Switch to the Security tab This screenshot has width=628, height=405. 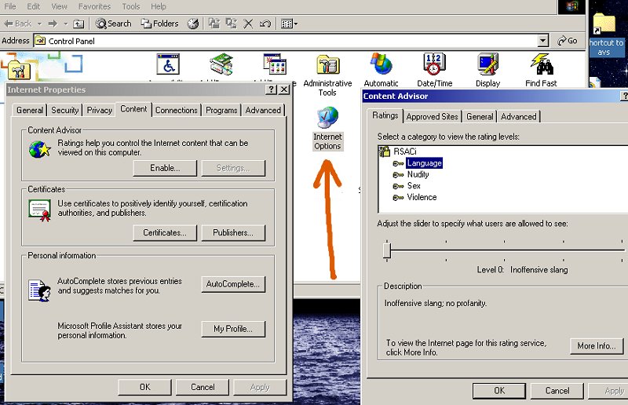click(65, 111)
